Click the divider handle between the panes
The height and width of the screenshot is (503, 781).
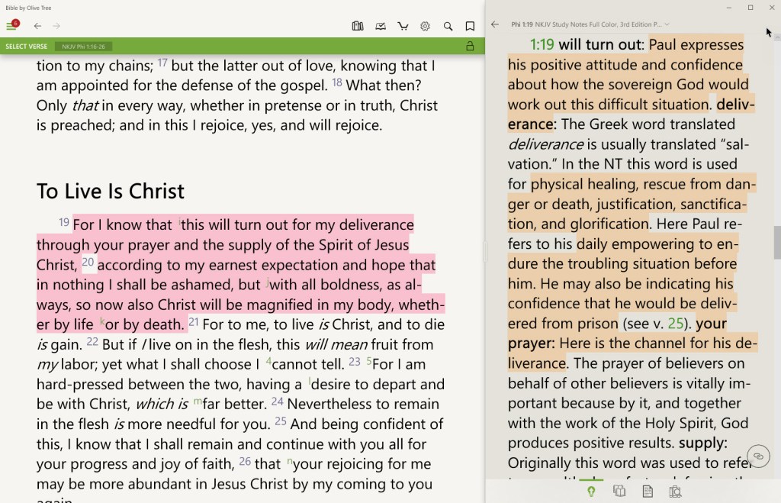click(x=486, y=252)
